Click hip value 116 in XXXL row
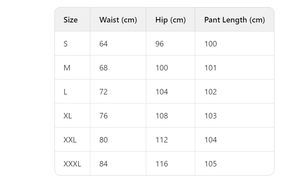306x183 pixels. 162,164
